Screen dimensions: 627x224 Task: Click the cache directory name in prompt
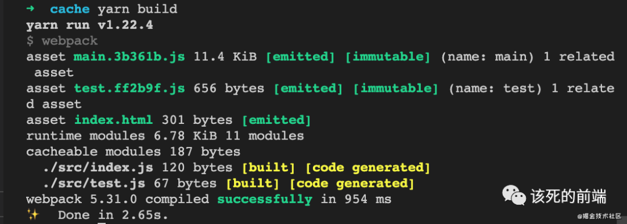tap(70, 9)
